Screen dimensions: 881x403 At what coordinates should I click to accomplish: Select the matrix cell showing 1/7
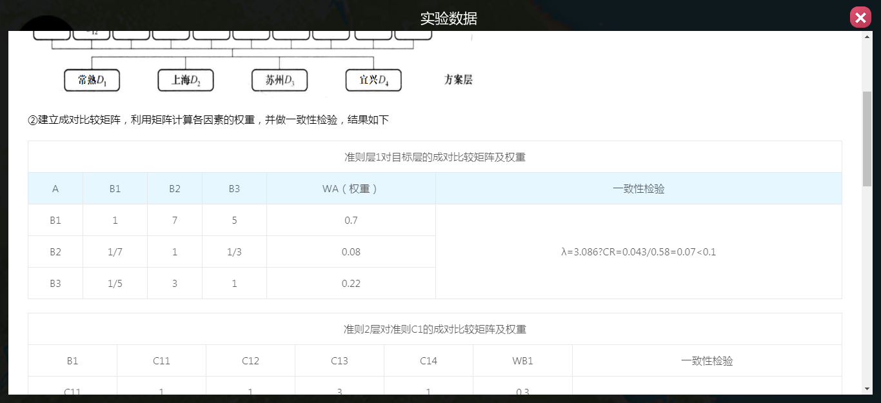coord(115,252)
